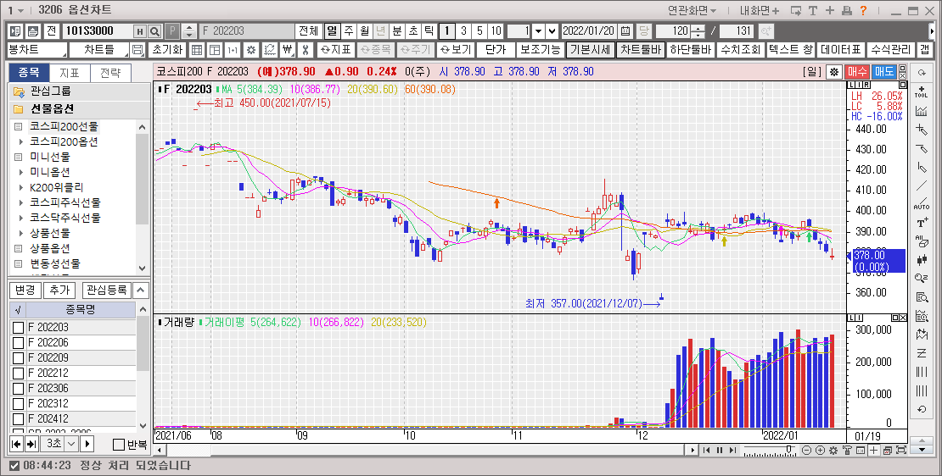Screen dimensions: 942x476
Task: Click the T font size icon in title bar
Action: coord(813,10)
